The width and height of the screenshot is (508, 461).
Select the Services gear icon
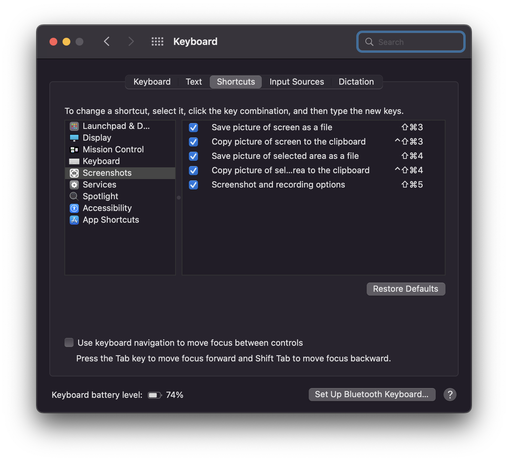click(74, 185)
